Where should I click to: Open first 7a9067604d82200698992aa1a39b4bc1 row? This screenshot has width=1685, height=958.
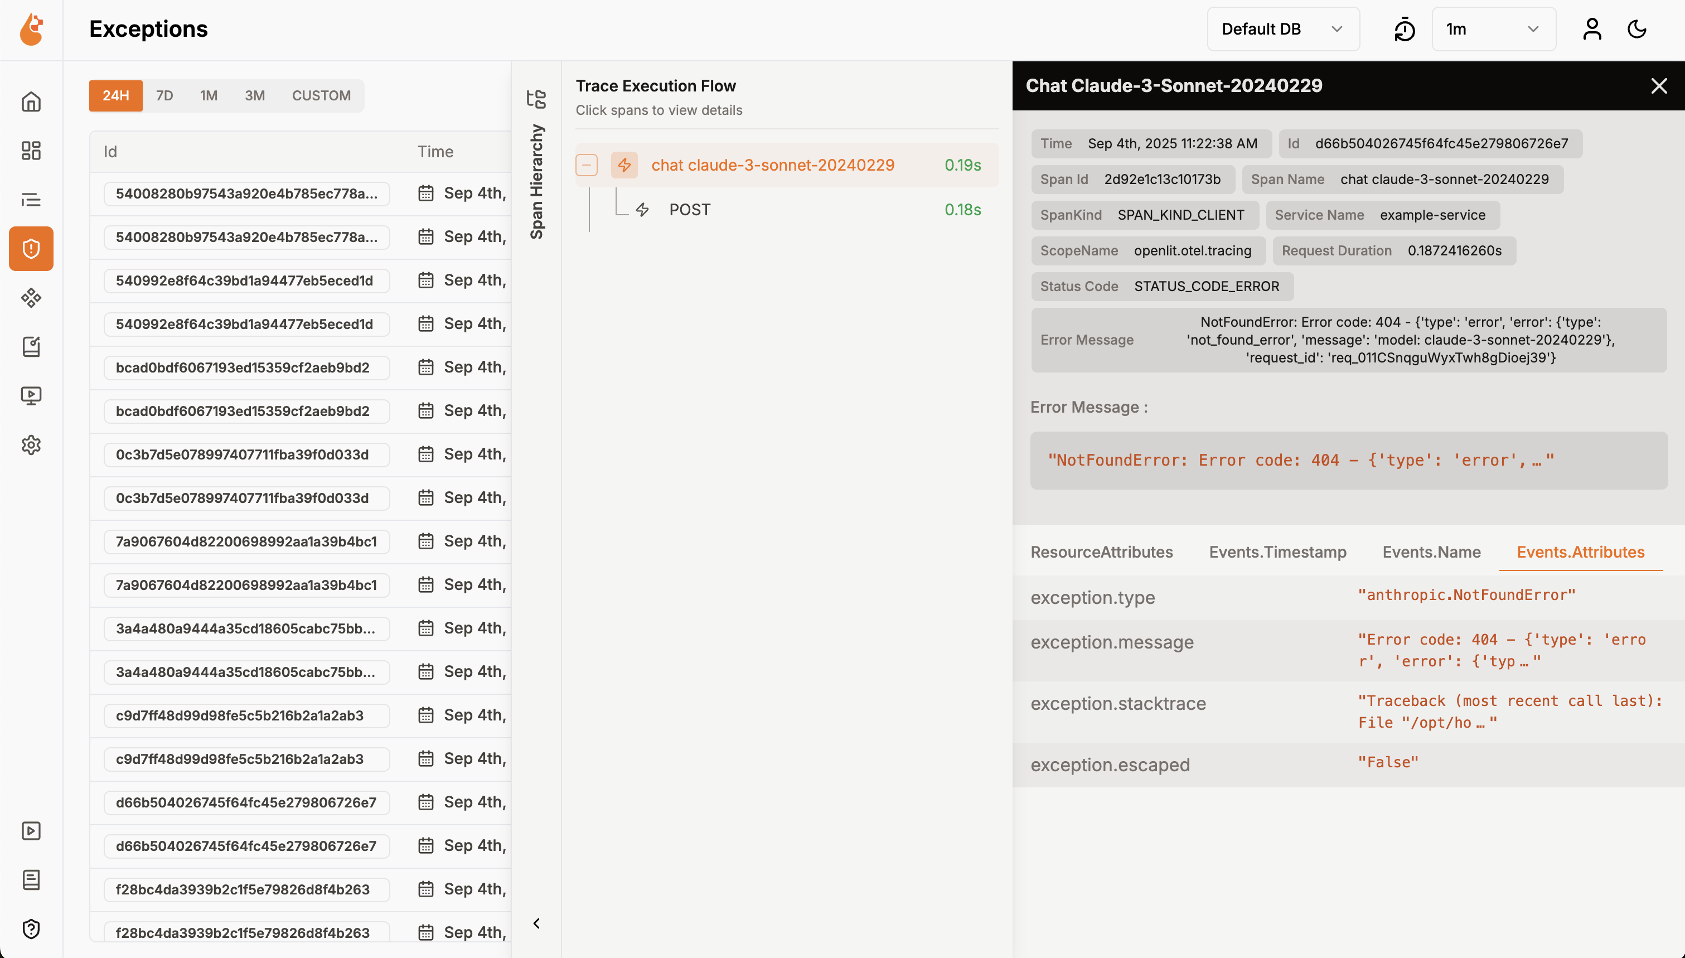coord(301,541)
